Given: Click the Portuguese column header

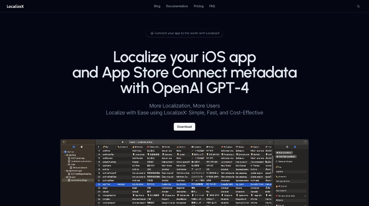Looking at the screenshot, I should pyautogui.click(x=228, y=147).
